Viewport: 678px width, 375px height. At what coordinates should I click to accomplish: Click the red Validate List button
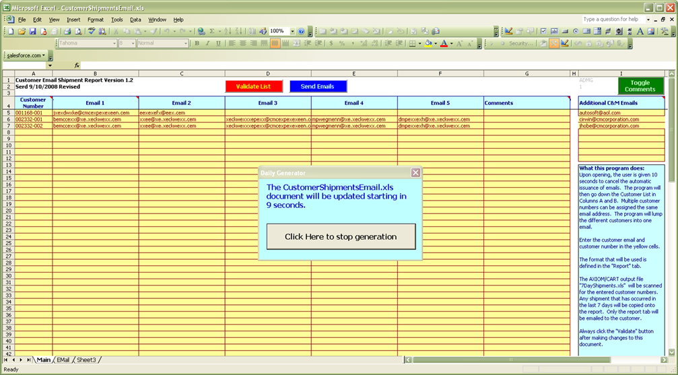tap(253, 86)
